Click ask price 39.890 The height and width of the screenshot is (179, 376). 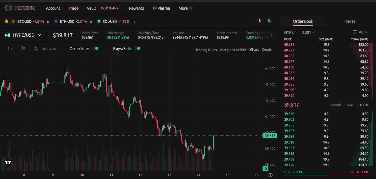point(289,96)
